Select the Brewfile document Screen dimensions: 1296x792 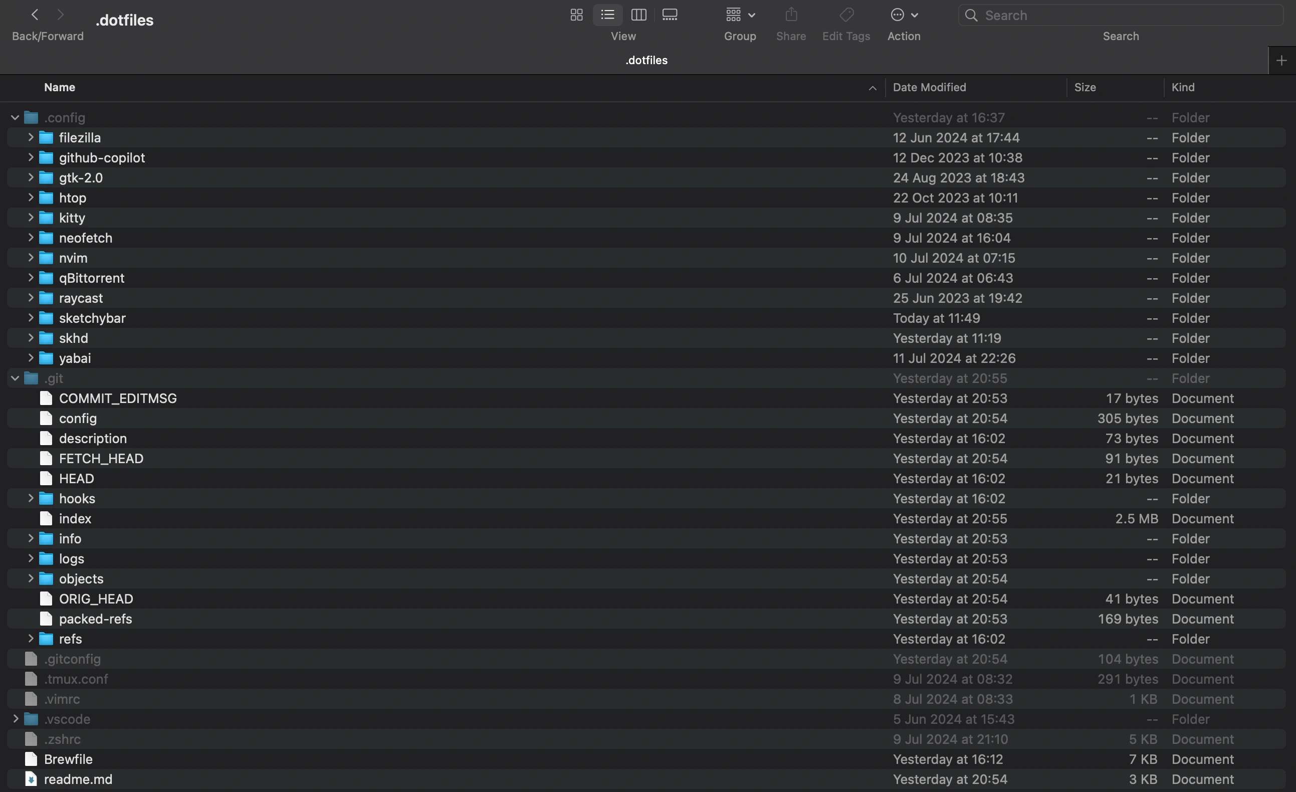click(68, 759)
